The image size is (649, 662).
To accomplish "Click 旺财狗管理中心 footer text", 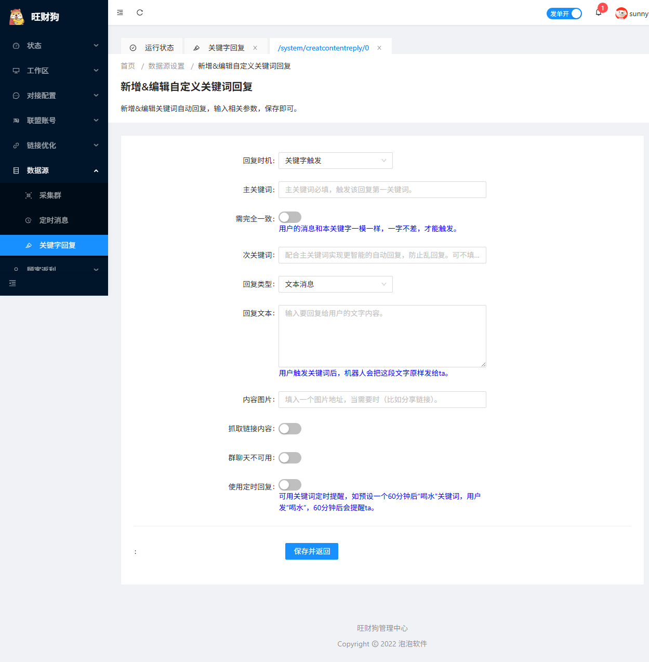I will (382, 628).
